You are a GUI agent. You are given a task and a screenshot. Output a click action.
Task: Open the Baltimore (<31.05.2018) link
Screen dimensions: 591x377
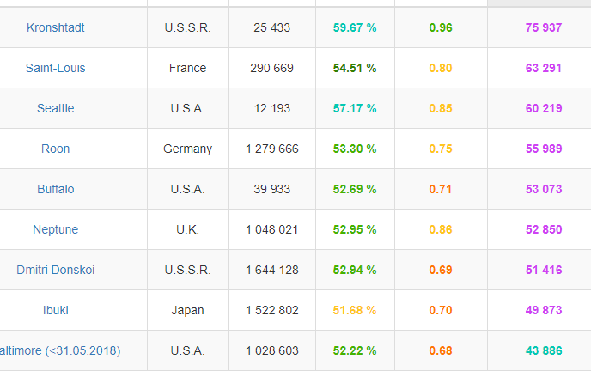60,350
